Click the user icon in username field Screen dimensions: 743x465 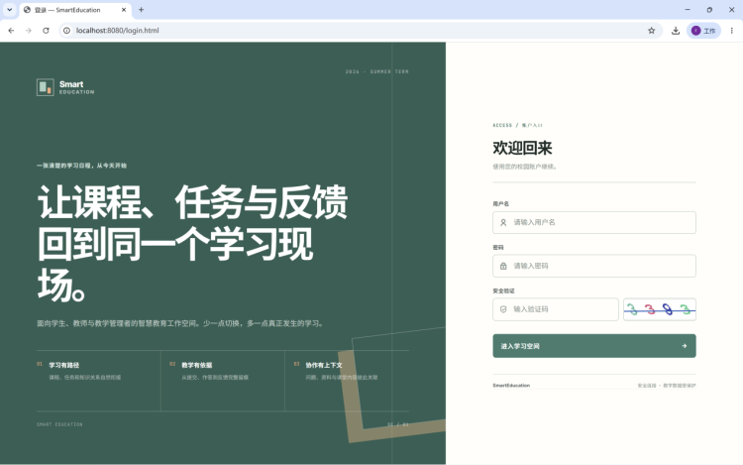click(x=503, y=222)
